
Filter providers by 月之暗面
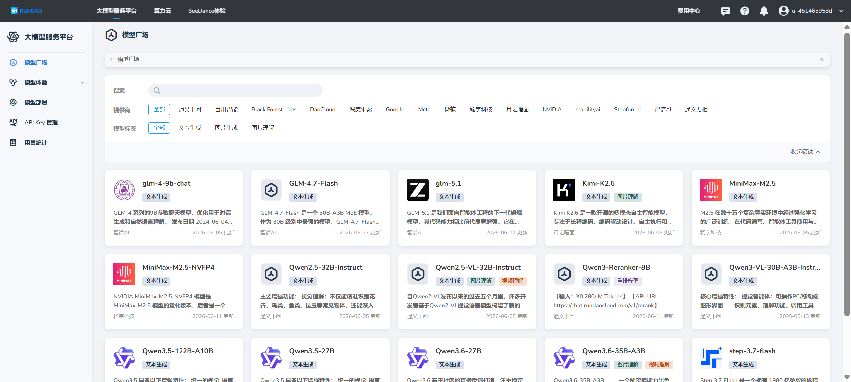click(x=517, y=109)
